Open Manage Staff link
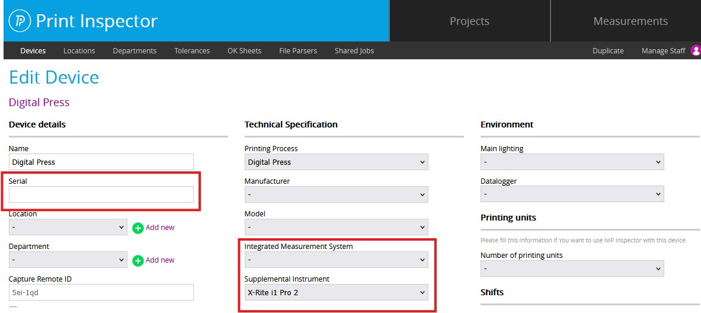 pos(664,50)
